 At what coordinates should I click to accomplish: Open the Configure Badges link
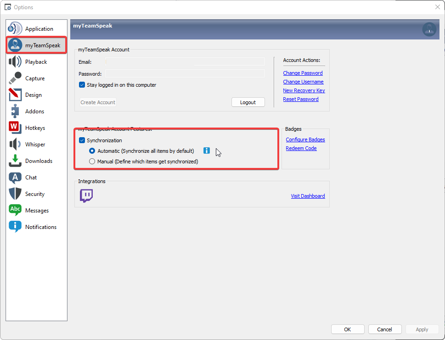[x=305, y=139]
